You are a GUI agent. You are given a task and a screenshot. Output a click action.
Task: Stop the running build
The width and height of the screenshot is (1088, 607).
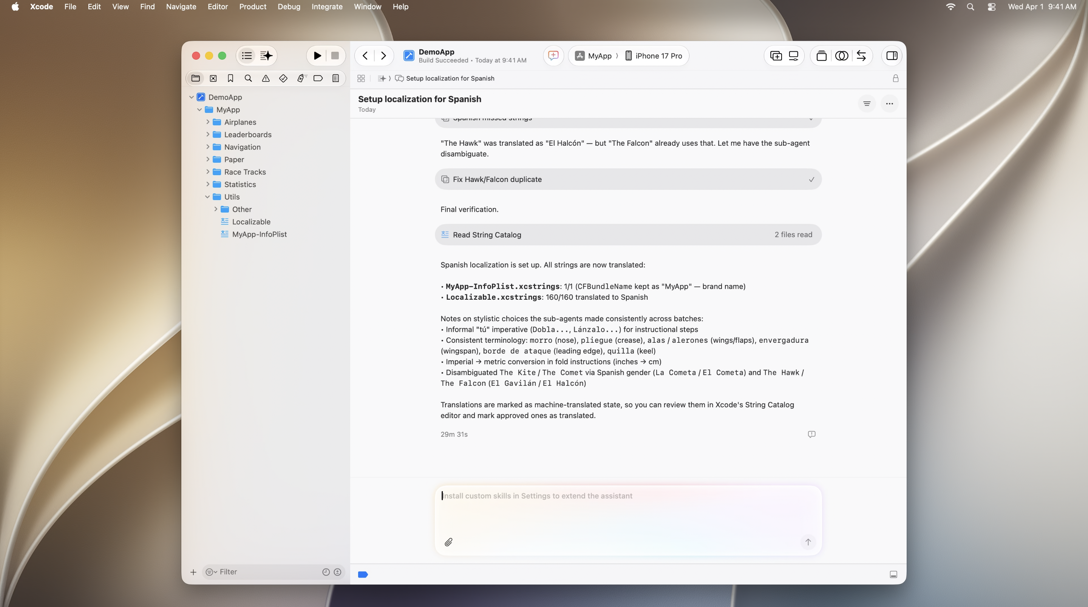click(335, 56)
